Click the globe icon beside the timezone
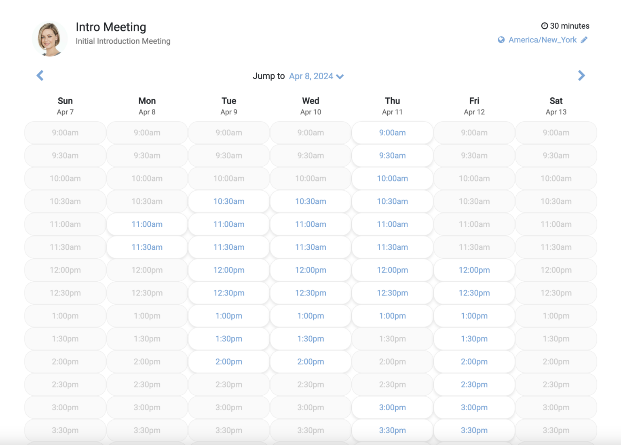 [501, 40]
